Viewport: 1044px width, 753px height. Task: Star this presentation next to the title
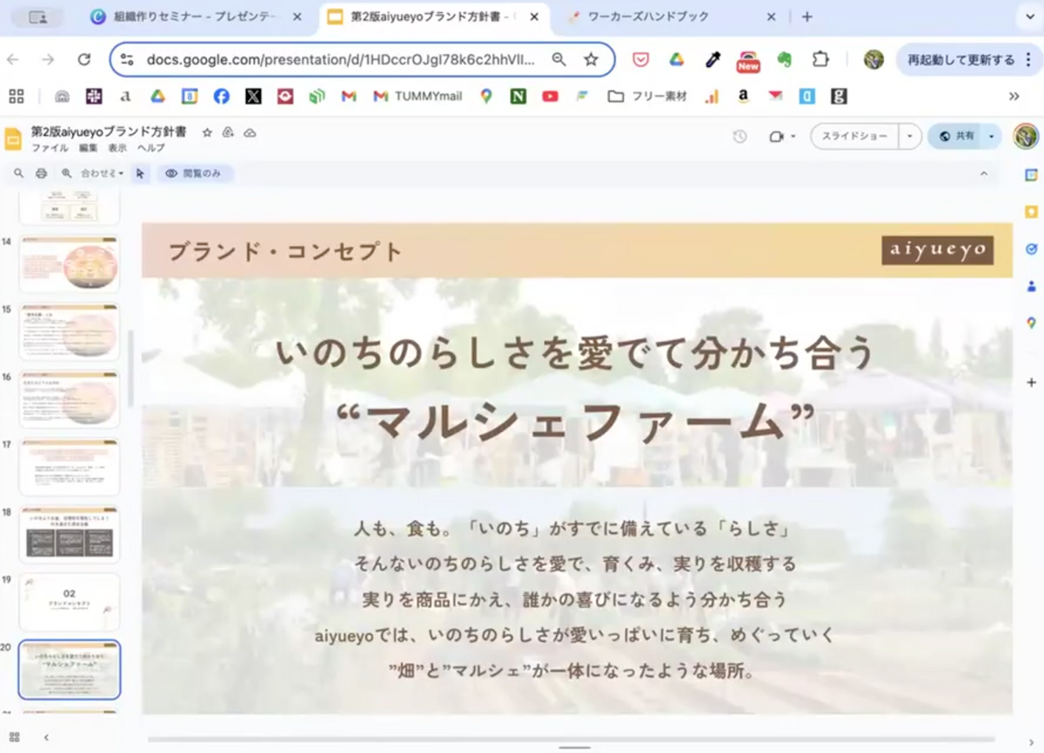pyautogui.click(x=207, y=132)
